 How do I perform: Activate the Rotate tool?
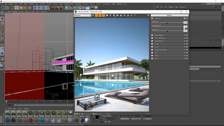(25, 8)
